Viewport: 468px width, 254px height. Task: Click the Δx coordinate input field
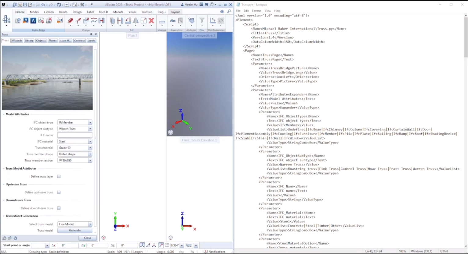click(68, 245)
